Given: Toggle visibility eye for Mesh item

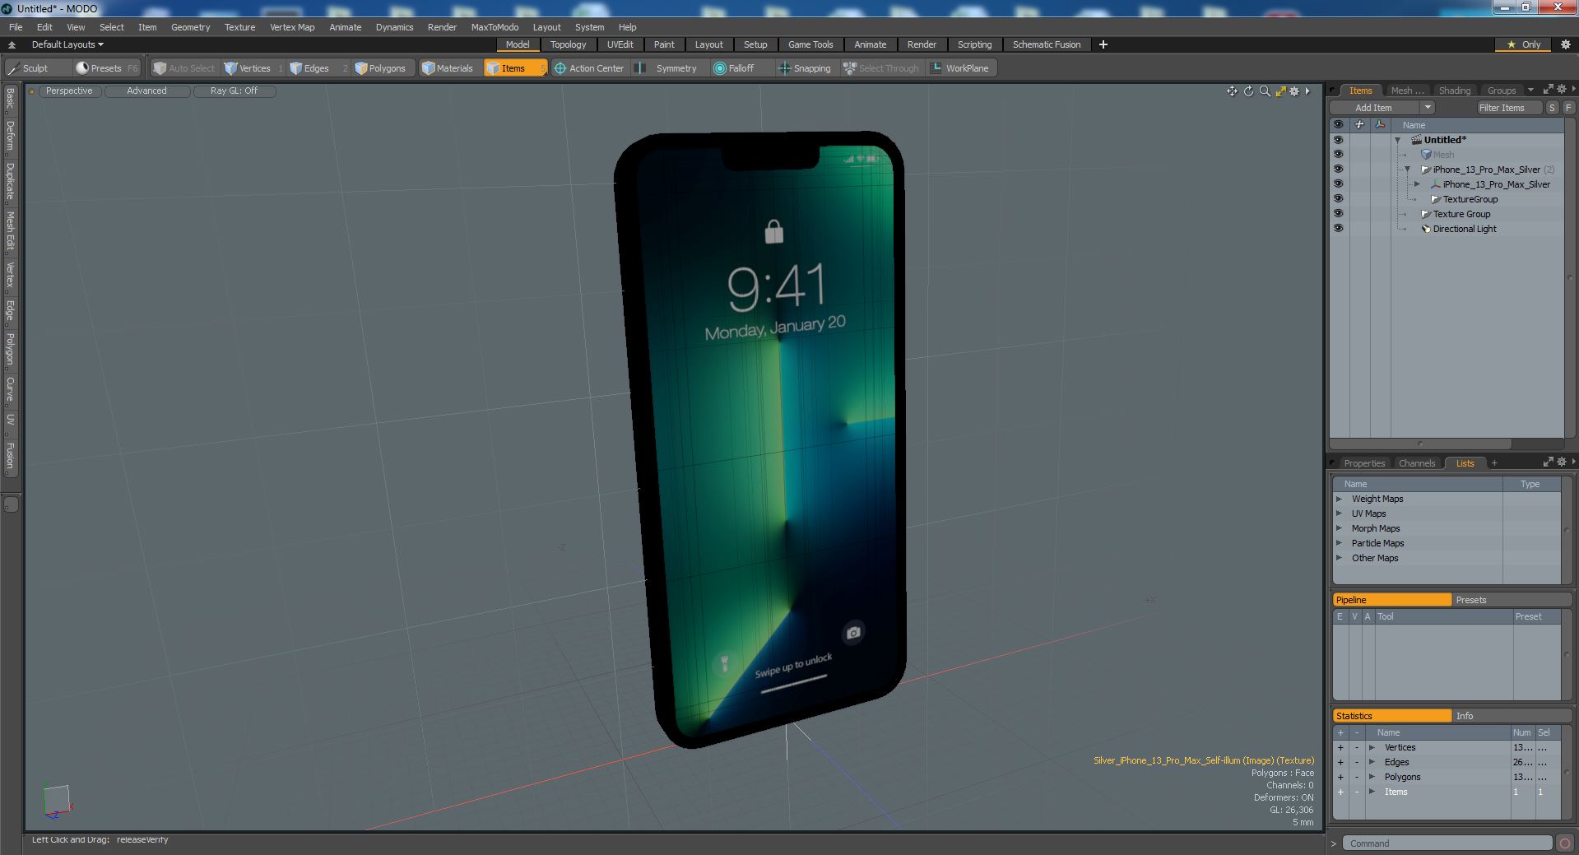Looking at the screenshot, I should click(1338, 155).
